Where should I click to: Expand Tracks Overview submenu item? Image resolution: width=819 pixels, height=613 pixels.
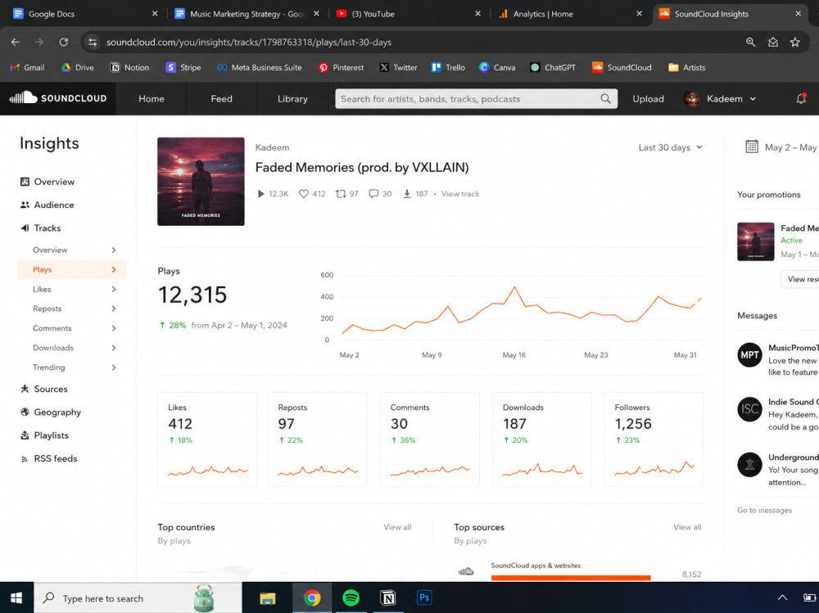(72, 250)
